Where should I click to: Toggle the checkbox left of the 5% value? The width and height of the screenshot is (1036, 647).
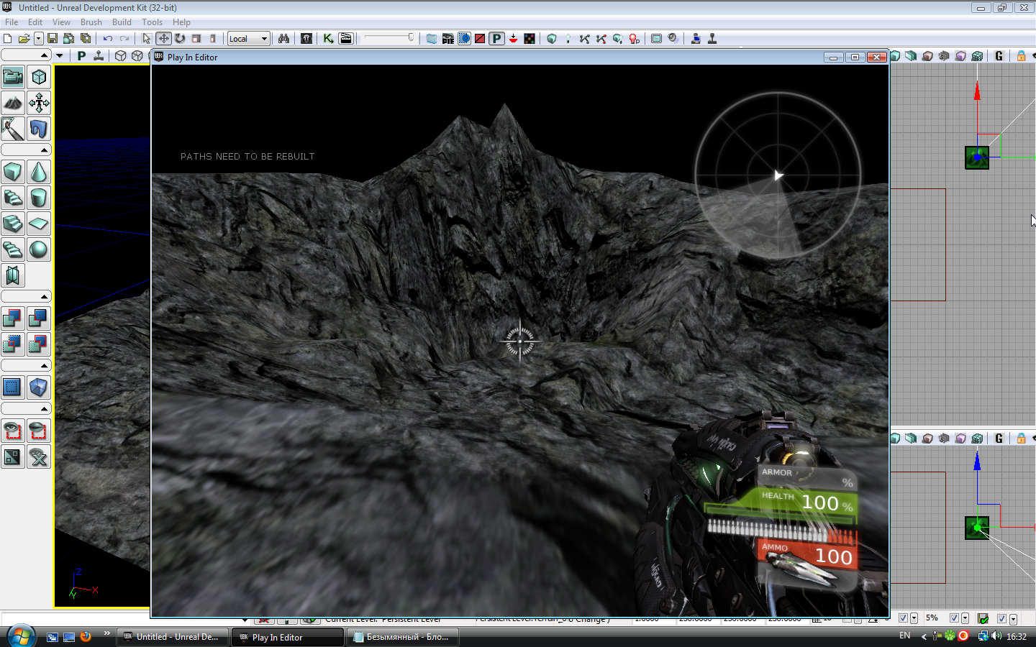pyautogui.click(x=904, y=618)
